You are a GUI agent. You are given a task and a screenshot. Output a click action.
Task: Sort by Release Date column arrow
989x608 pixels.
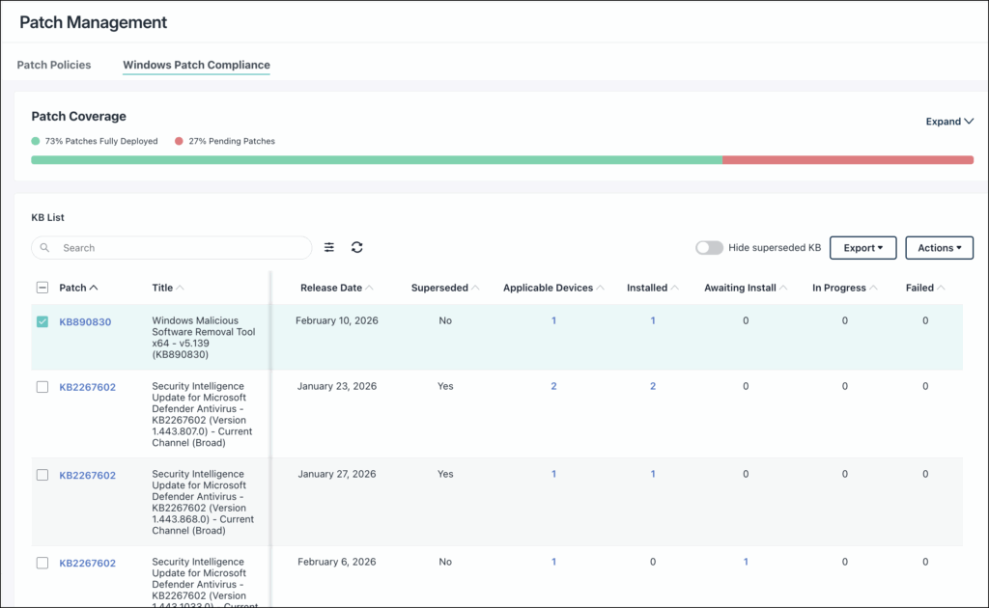371,288
